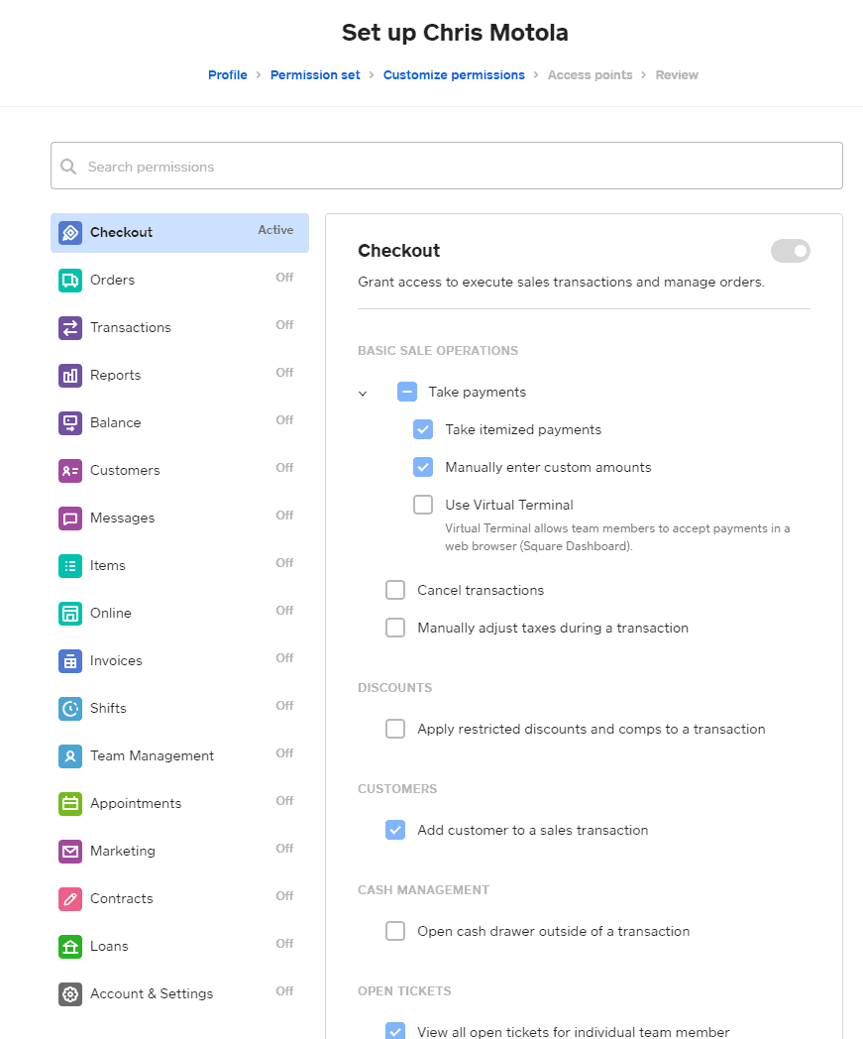The height and width of the screenshot is (1039, 863).
Task: Select the Reports bar-chart icon
Action: click(x=69, y=375)
